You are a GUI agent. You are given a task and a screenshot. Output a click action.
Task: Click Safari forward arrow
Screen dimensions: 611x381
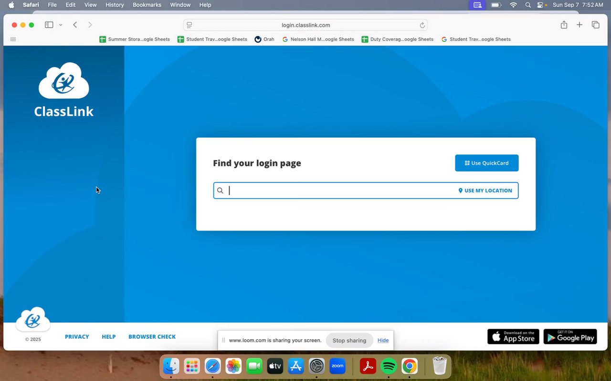pos(90,25)
